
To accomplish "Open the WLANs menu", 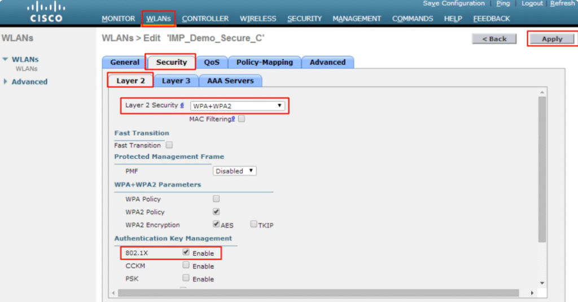I will (x=159, y=19).
